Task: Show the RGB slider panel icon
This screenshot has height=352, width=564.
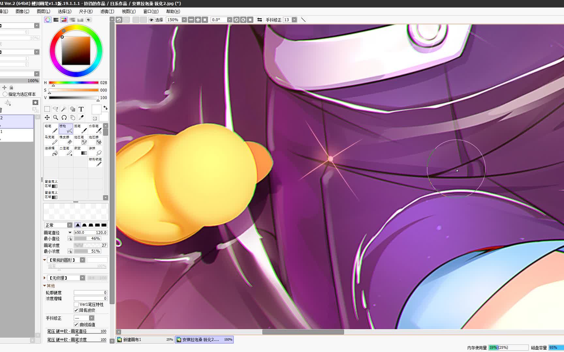Action: 56,20
